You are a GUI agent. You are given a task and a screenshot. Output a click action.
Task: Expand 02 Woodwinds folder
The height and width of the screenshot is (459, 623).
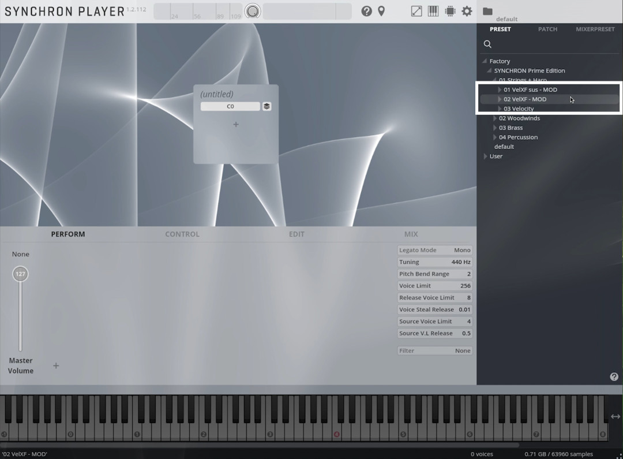(x=495, y=118)
